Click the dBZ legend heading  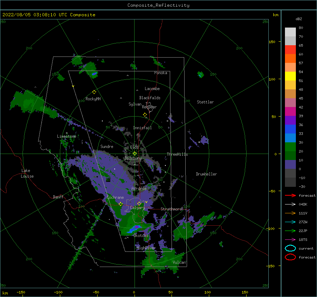pyautogui.click(x=299, y=19)
